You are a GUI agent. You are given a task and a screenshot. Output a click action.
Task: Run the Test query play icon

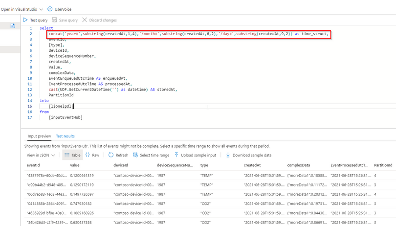(25, 20)
